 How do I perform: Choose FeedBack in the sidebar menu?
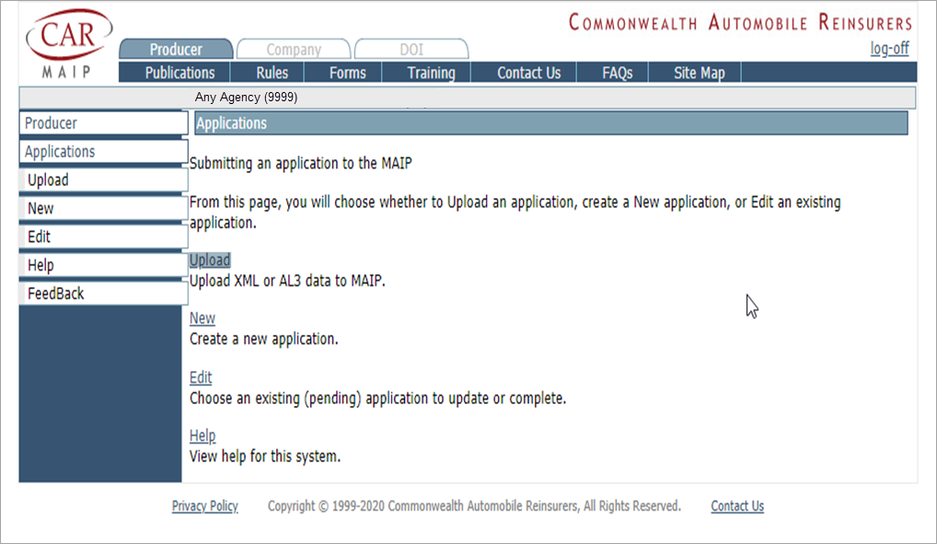coord(102,294)
